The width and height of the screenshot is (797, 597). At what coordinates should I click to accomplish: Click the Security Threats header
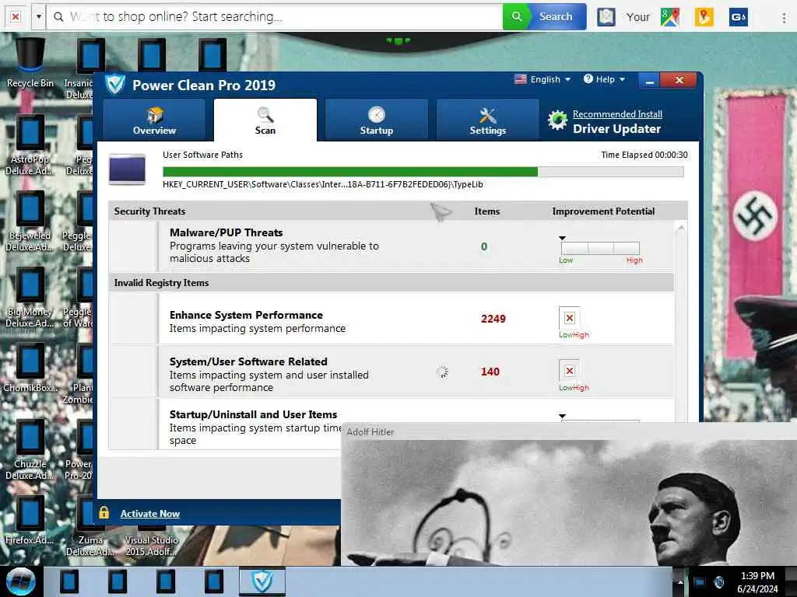[x=149, y=211]
